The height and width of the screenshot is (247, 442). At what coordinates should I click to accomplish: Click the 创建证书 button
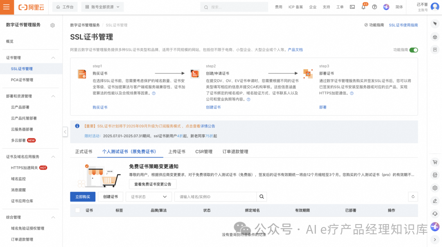click(x=110, y=197)
